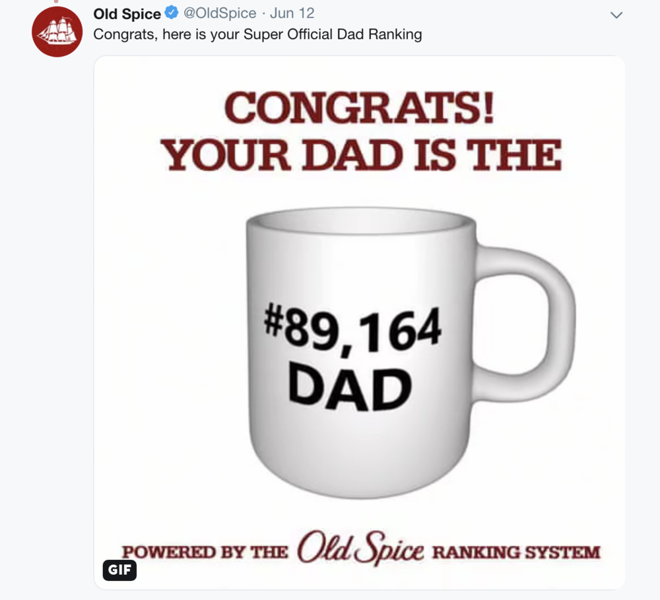Click the blue verified badge
660x600 pixels.
tap(171, 13)
